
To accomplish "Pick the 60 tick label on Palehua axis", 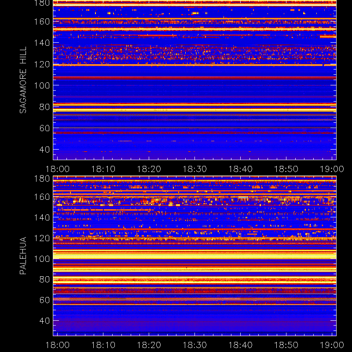I will point(44,300).
